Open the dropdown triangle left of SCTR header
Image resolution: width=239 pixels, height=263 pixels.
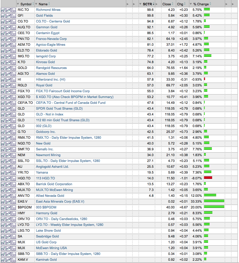[x=140, y=4]
